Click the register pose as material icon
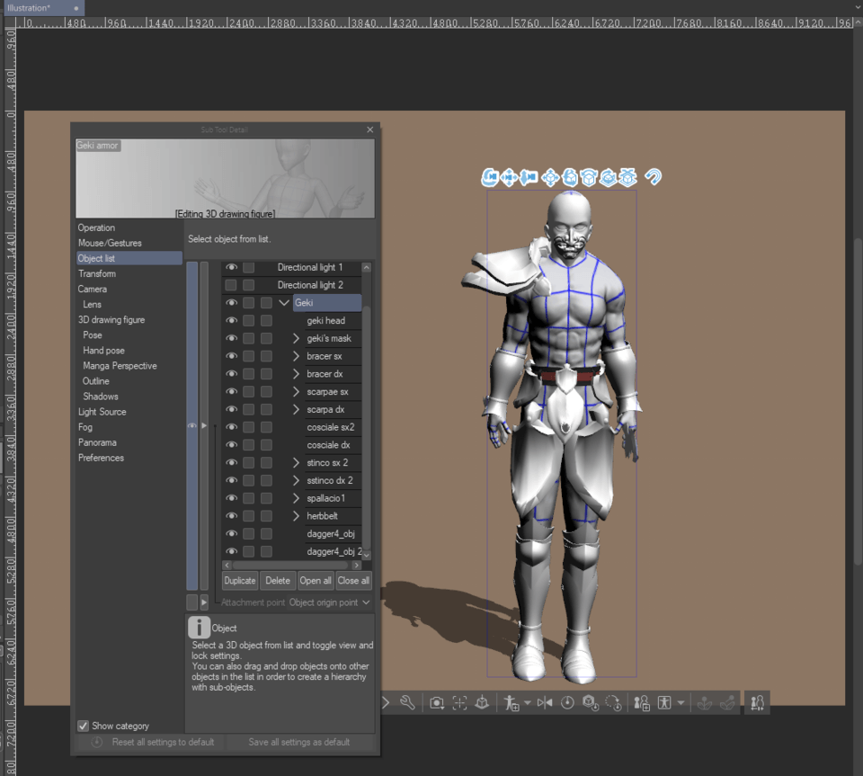This screenshot has width=863, height=776. [512, 703]
